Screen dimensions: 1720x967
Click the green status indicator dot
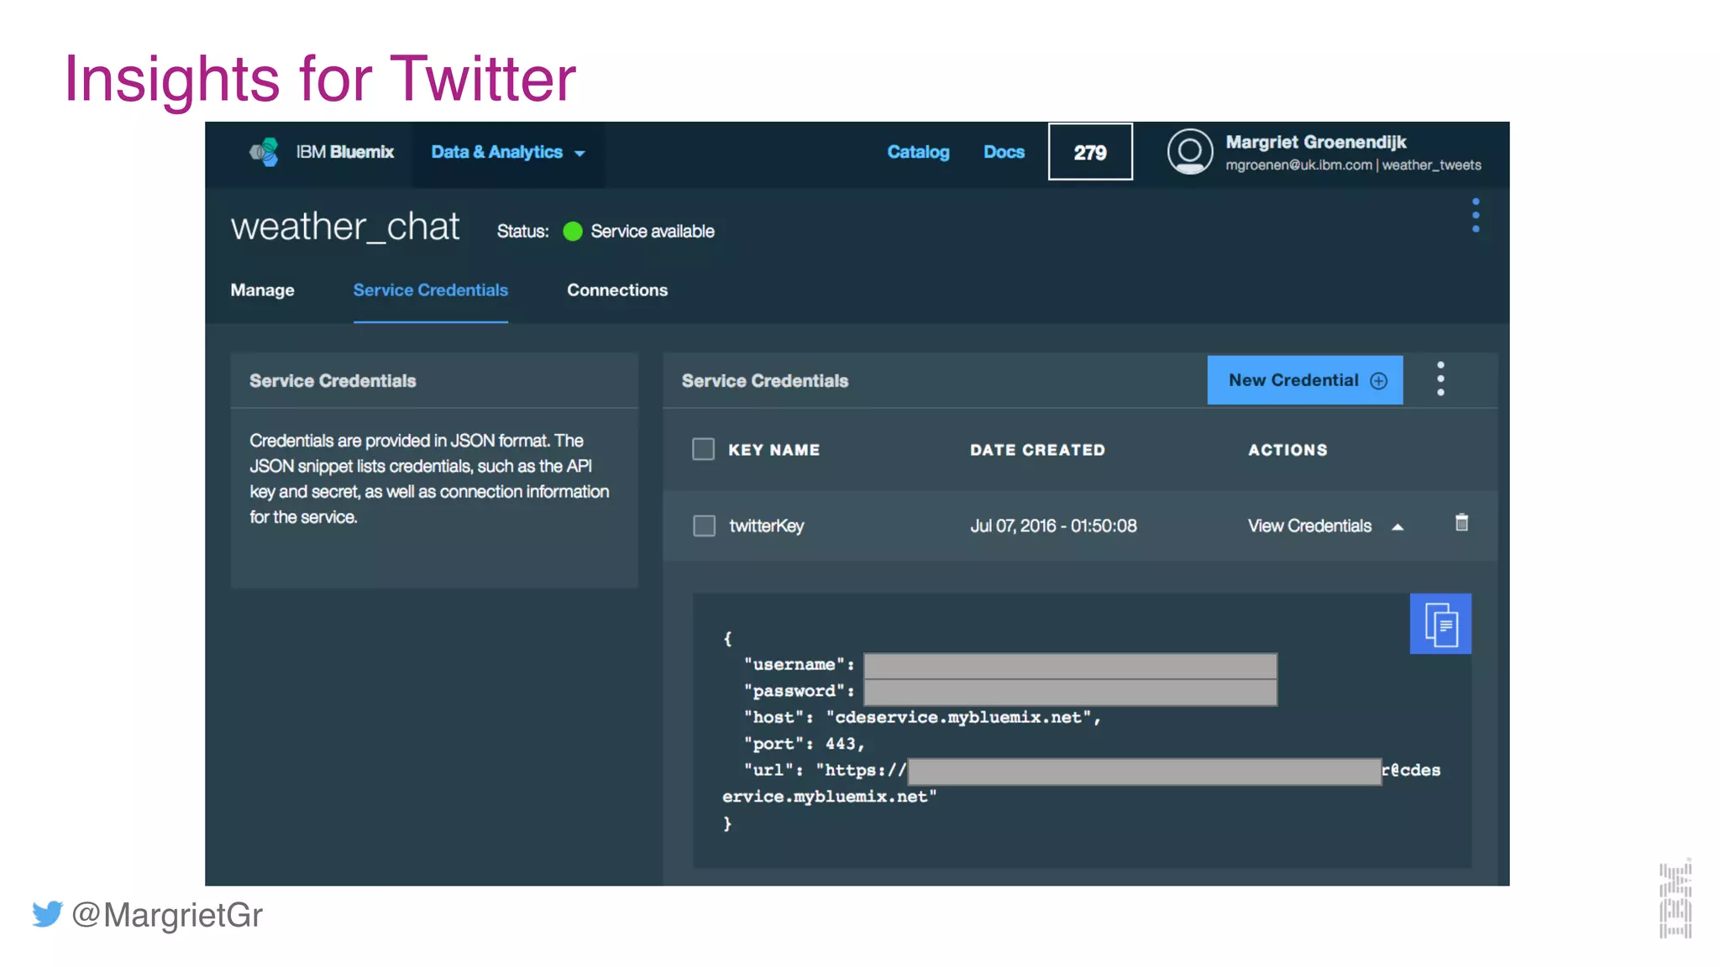573,232
